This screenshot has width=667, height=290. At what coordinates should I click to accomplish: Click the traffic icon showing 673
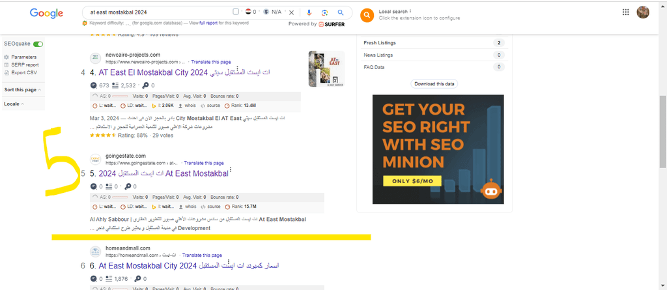point(94,85)
